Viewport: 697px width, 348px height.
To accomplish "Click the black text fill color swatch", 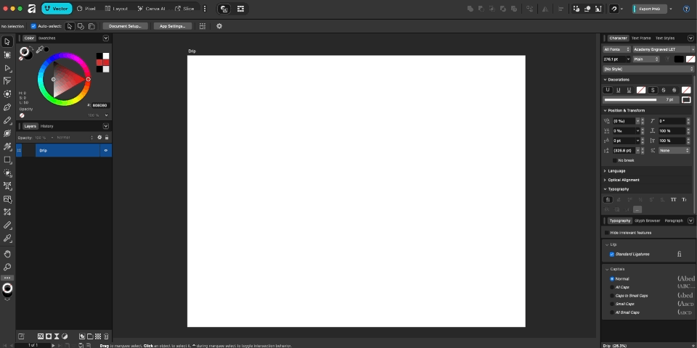I will point(679,59).
